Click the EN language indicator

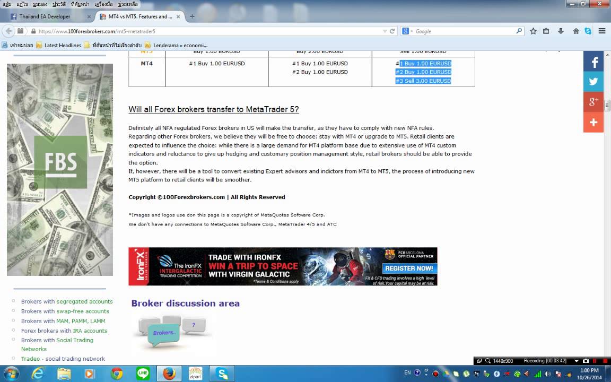pyautogui.click(x=407, y=372)
